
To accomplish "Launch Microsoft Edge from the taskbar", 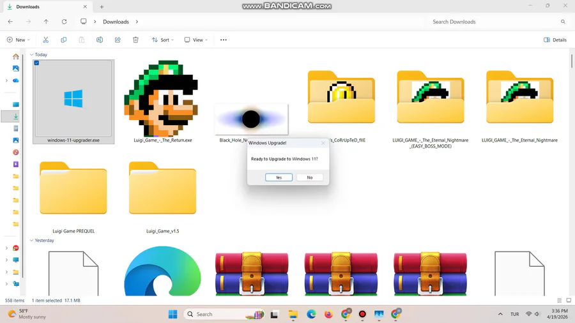I will (311, 314).
